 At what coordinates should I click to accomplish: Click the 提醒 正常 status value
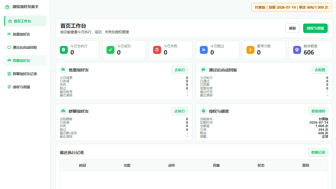point(325,137)
